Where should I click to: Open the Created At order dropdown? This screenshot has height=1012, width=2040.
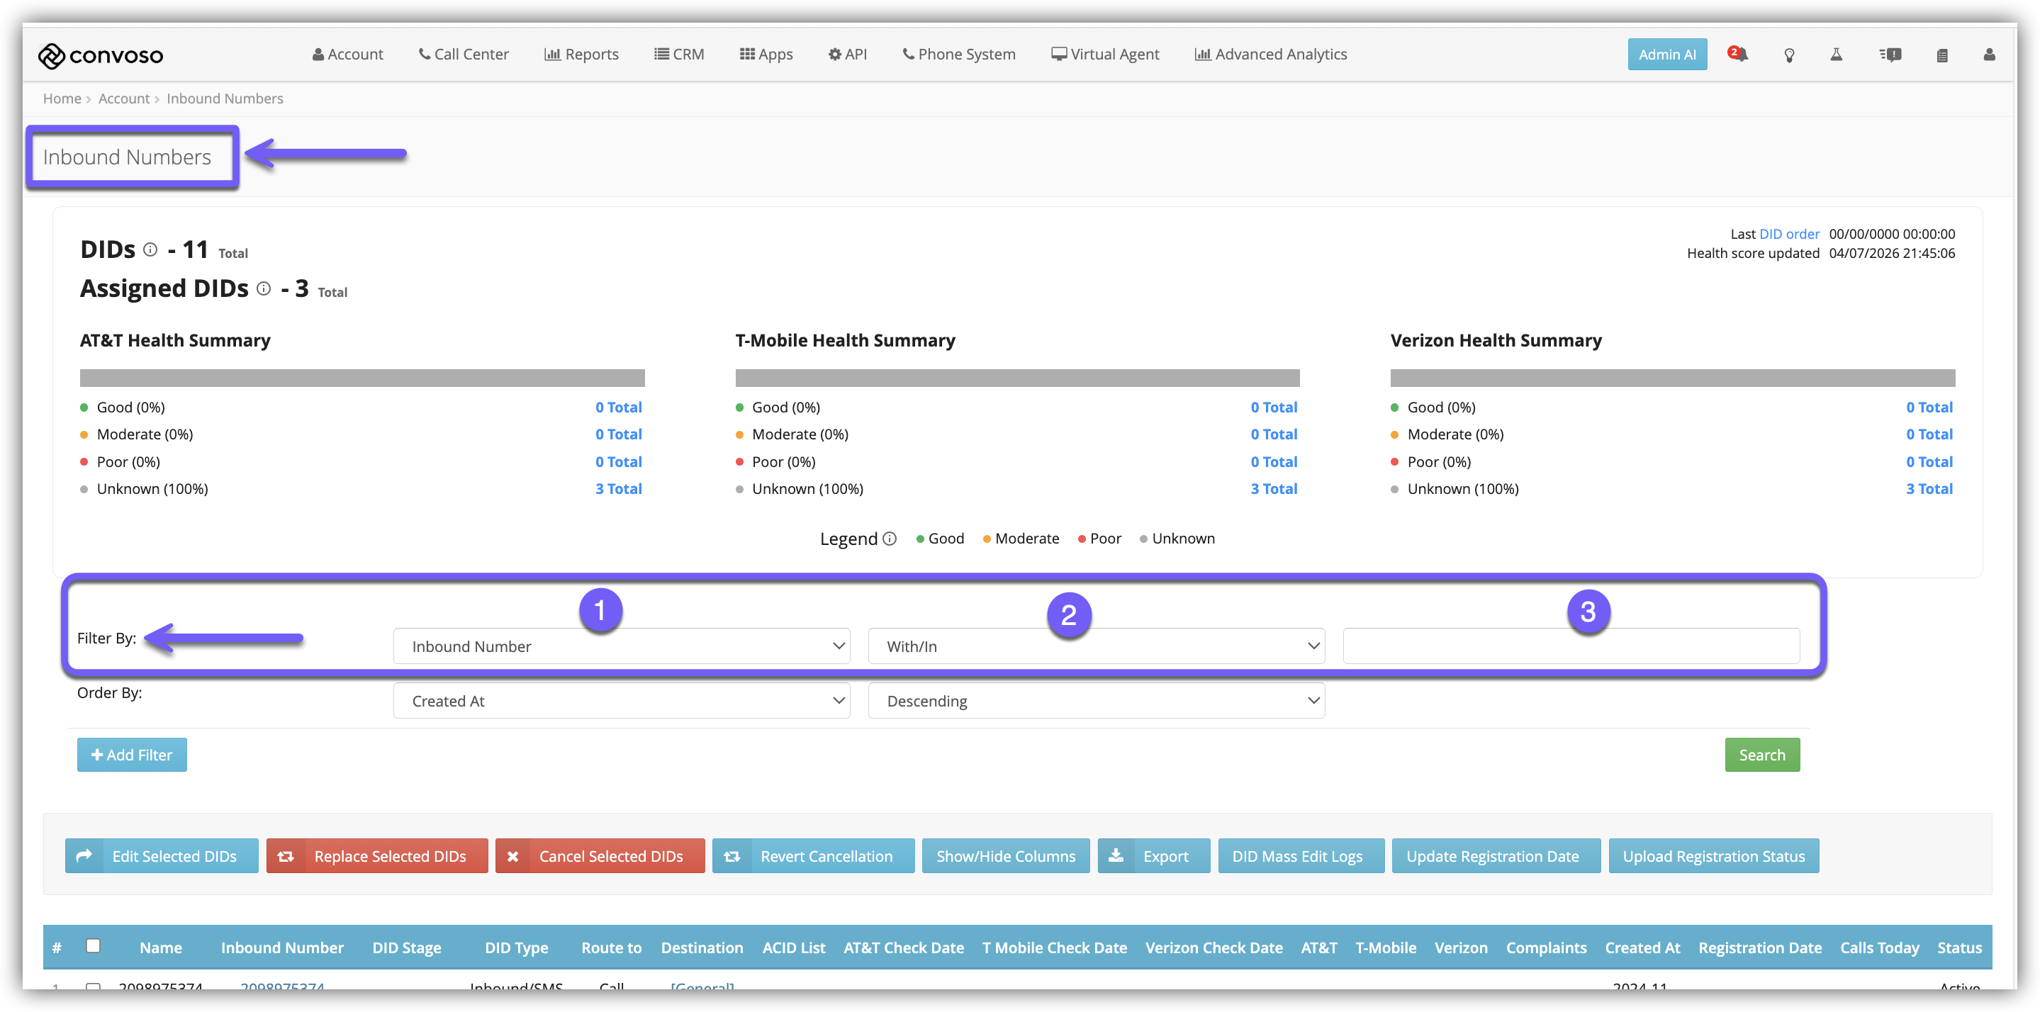click(621, 701)
